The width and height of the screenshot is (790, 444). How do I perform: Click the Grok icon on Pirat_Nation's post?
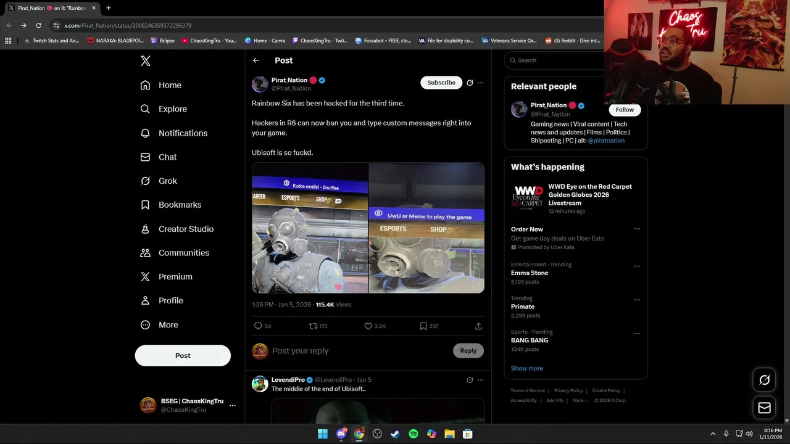click(x=470, y=83)
